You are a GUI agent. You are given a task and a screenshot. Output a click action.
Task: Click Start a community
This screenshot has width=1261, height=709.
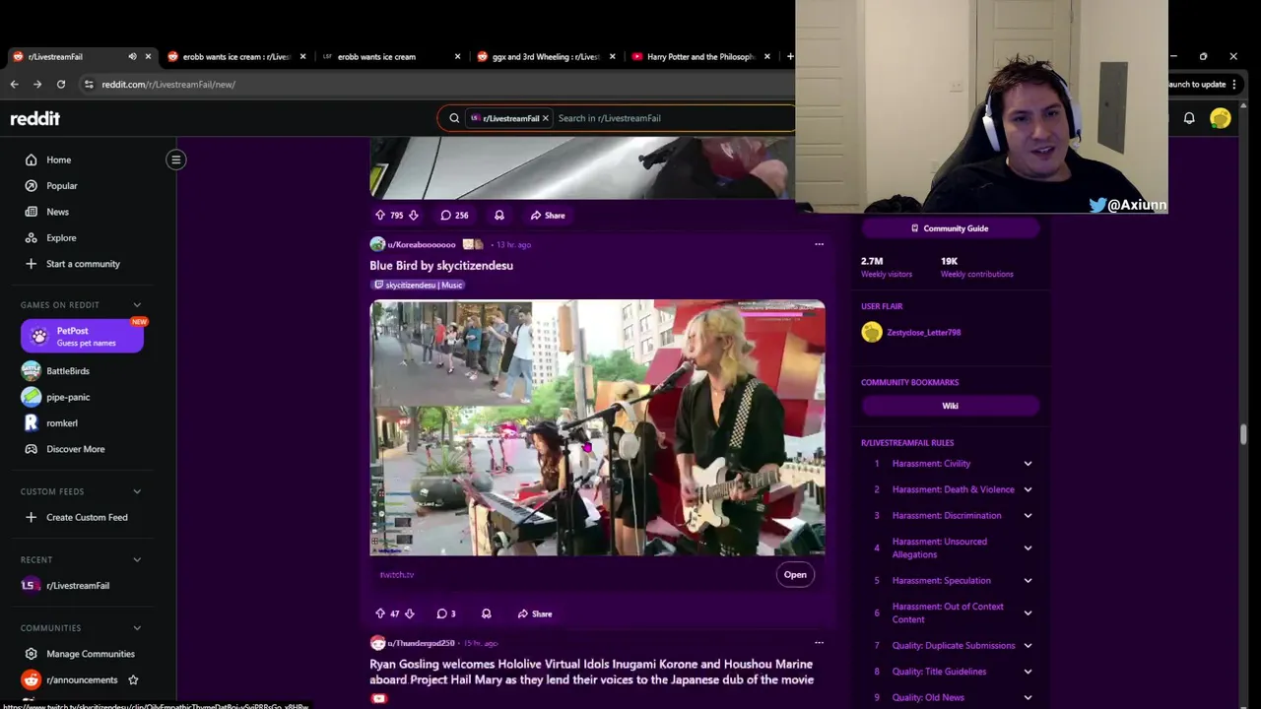click(85, 264)
